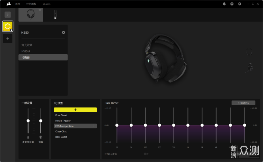This screenshot has height=162, width=263.
Task: Select the HS80 headset device thumbnail
Action: 31,15
